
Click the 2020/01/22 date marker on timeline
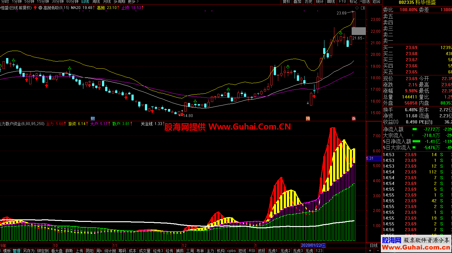tap(314, 246)
